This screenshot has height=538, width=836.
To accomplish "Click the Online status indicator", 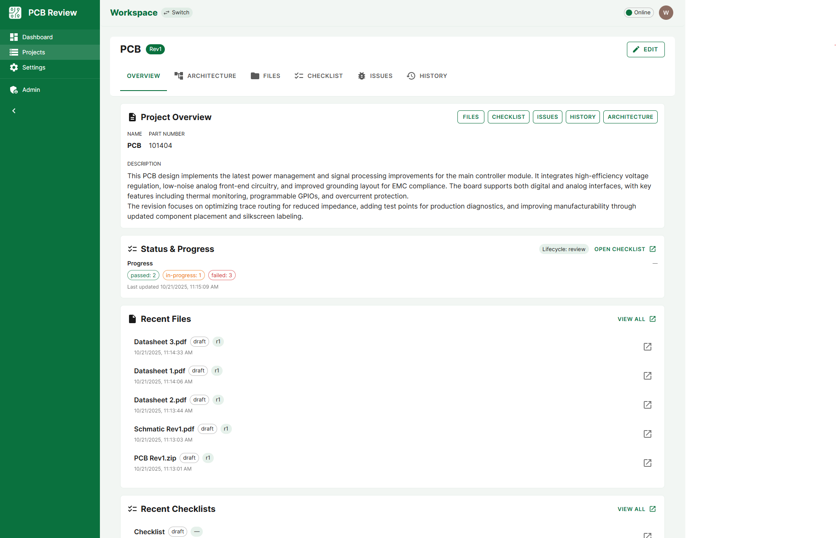I will (x=638, y=13).
